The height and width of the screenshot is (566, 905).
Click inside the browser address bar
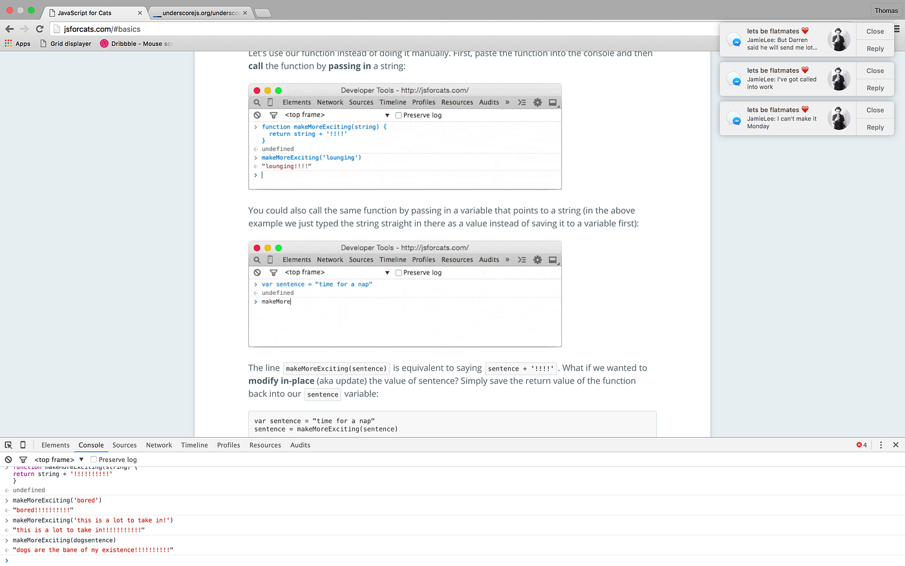coord(194,28)
